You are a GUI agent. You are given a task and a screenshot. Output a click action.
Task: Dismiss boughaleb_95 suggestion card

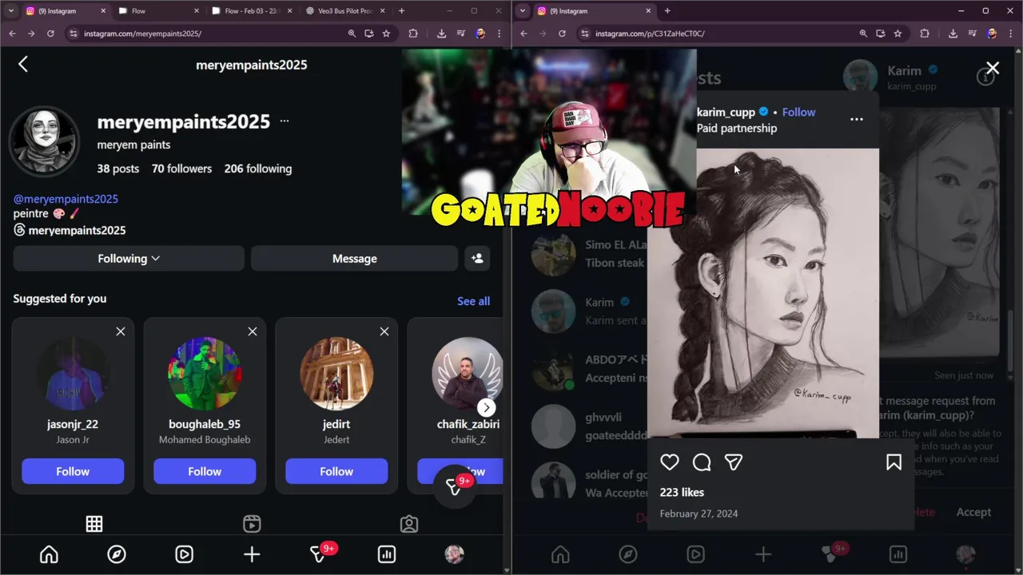[253, 331]
